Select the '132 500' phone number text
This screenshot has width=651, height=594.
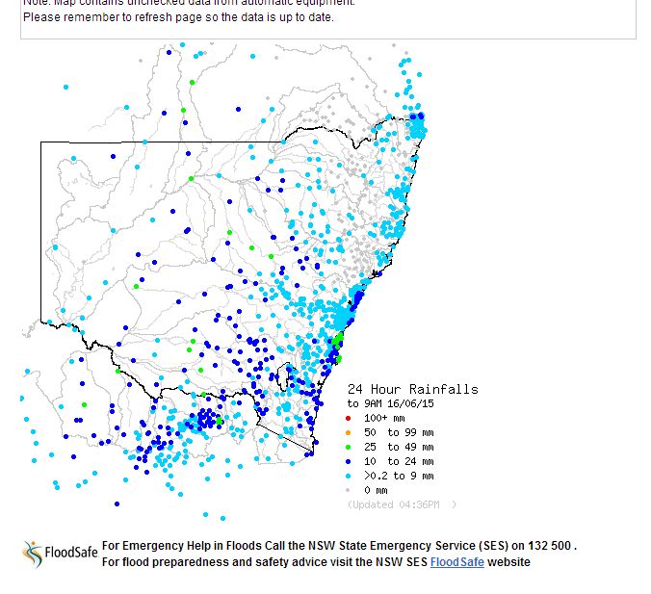point(549,546)
